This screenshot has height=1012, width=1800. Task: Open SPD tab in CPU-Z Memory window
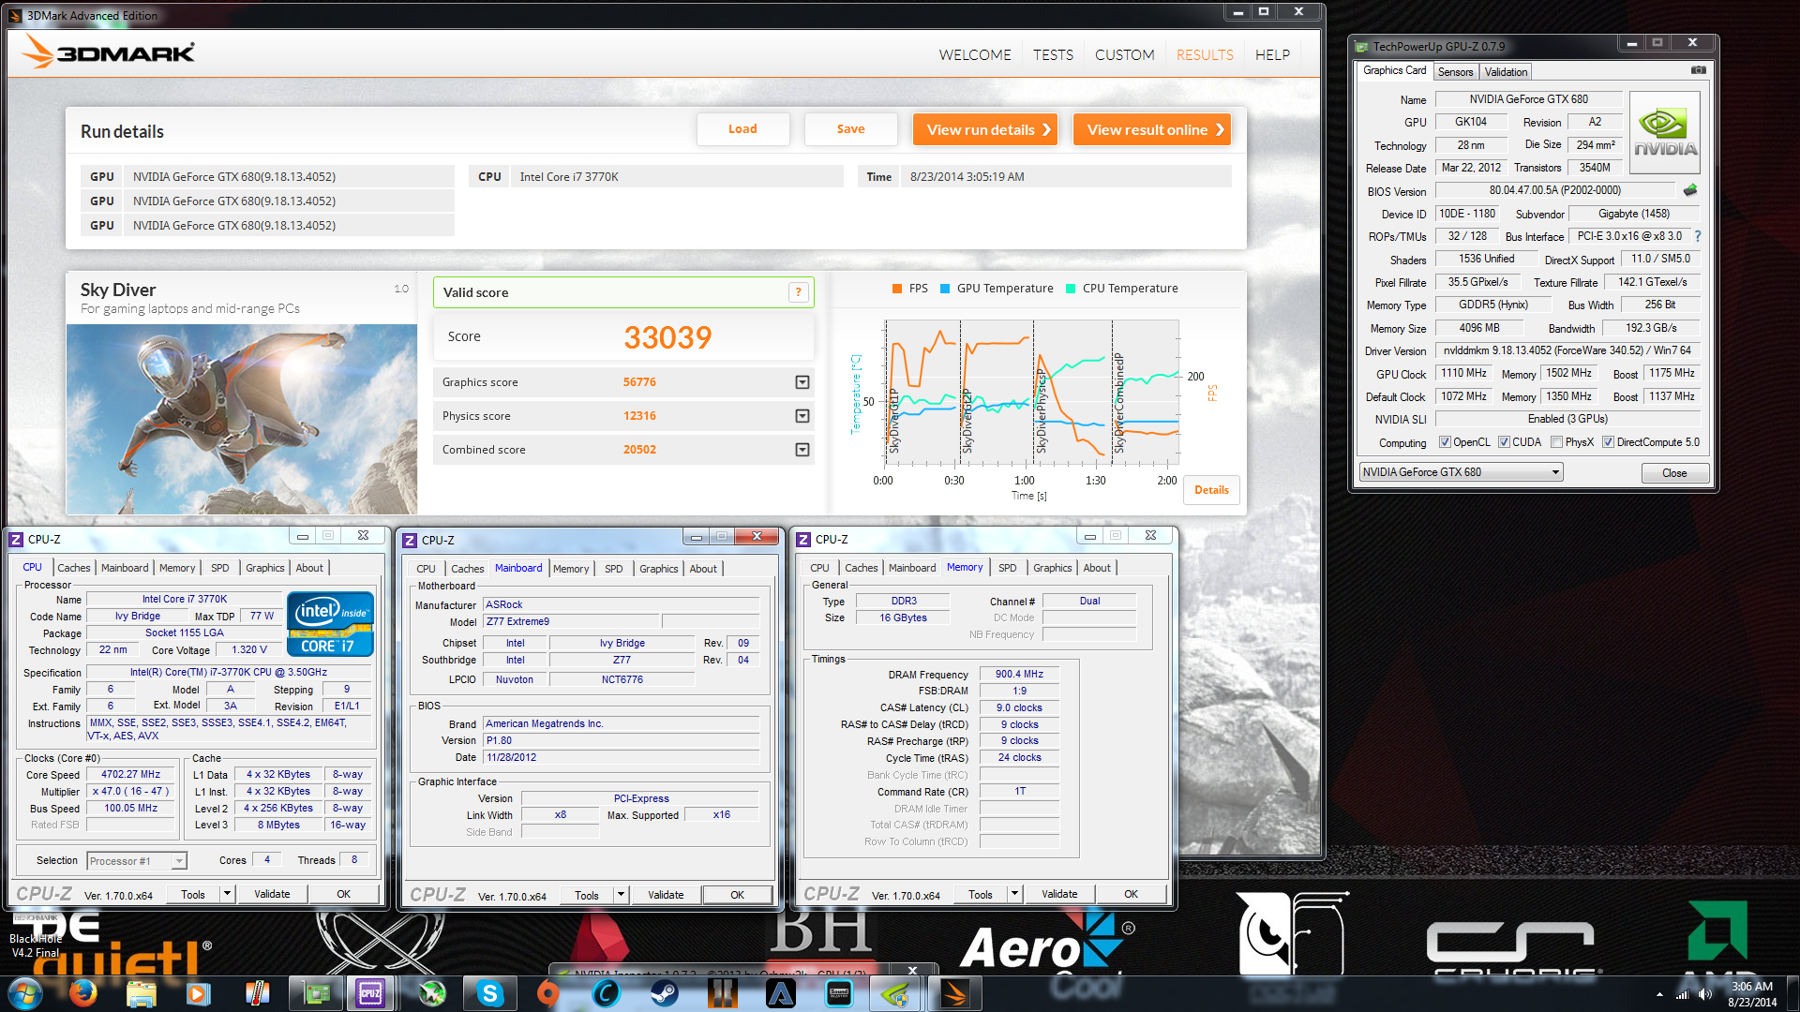pyautogui.click(x=1008, y=568)
